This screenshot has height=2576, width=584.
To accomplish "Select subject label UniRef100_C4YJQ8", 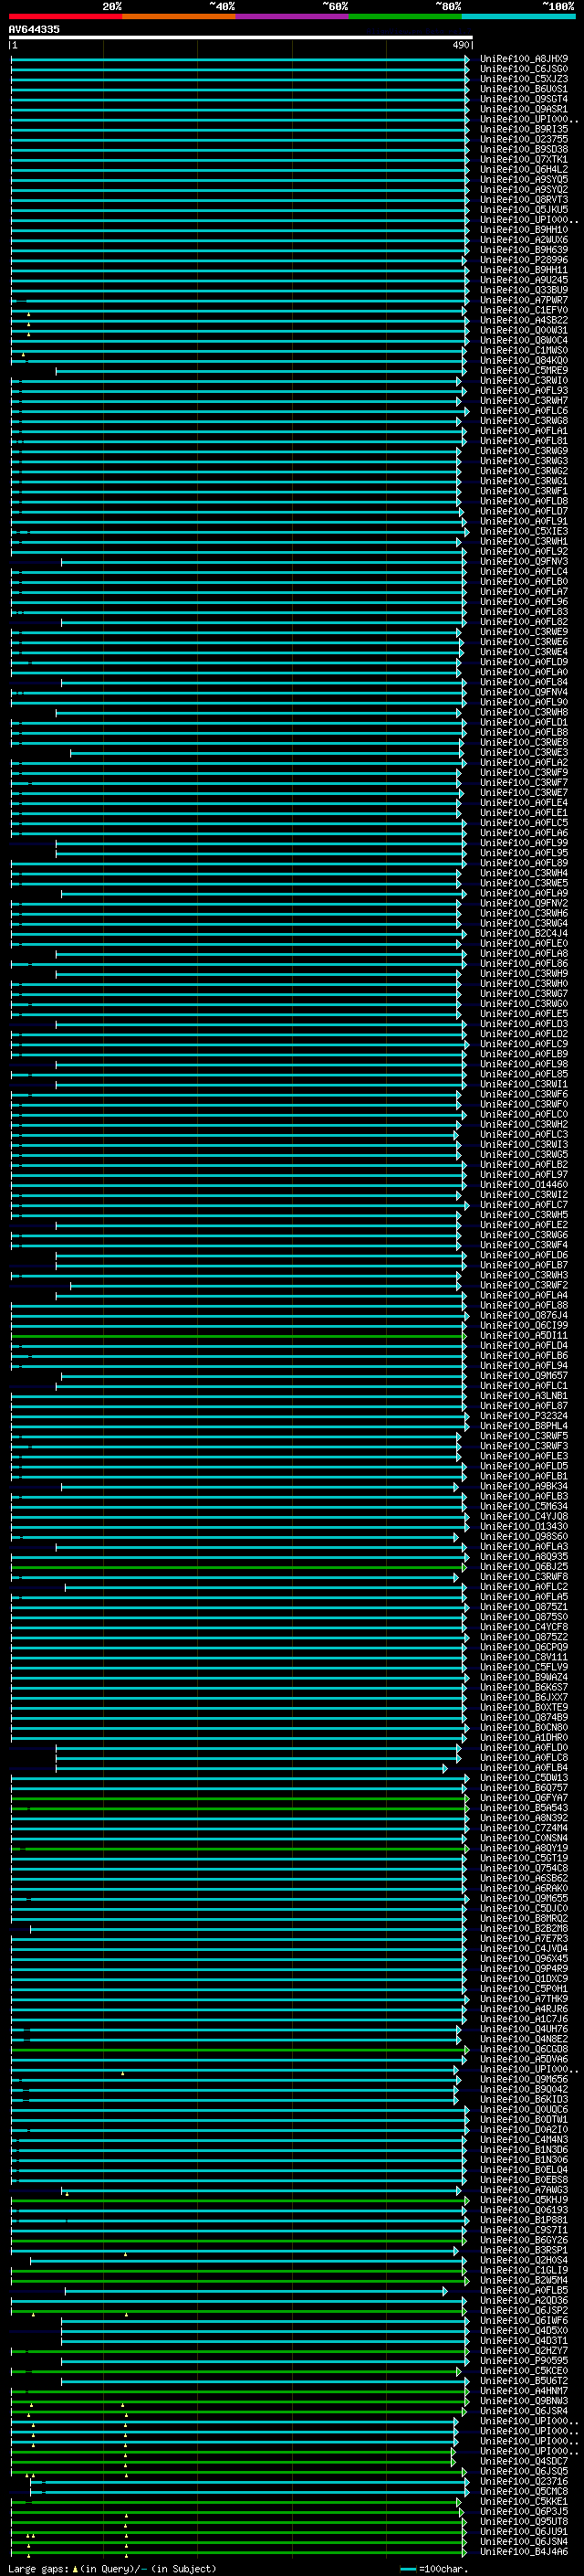I will coord(524,1516).
